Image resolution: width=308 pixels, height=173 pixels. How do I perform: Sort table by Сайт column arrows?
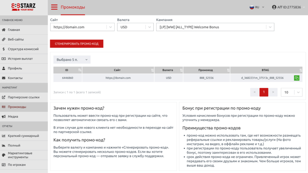click(x=152, y=70)
